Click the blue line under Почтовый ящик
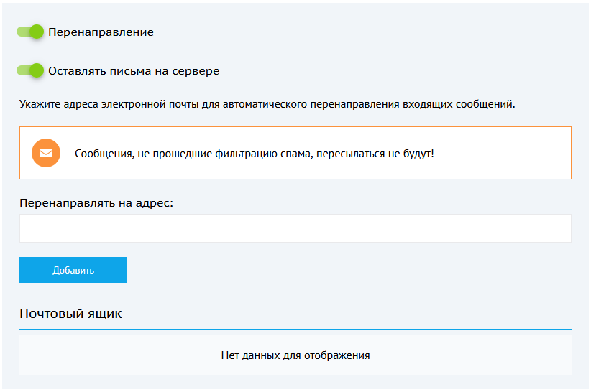 tap(295, 329)
